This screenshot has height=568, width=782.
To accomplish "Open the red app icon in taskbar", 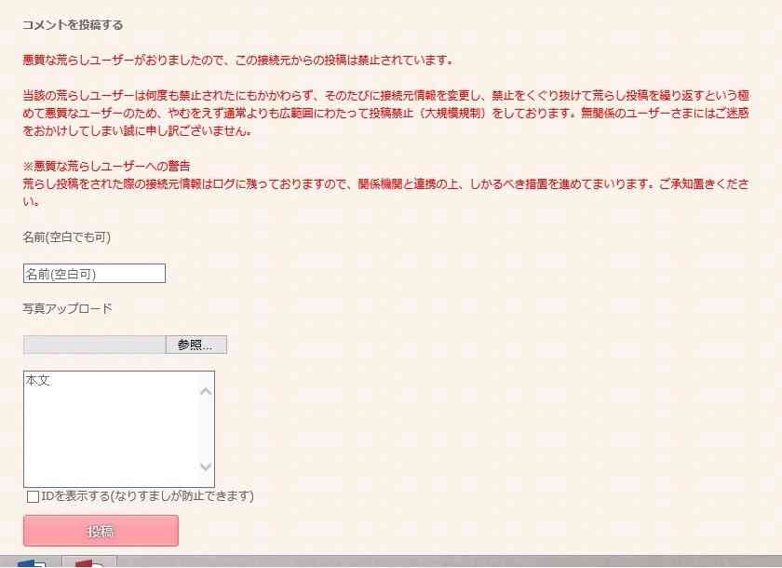I will [x=89, y=563].
